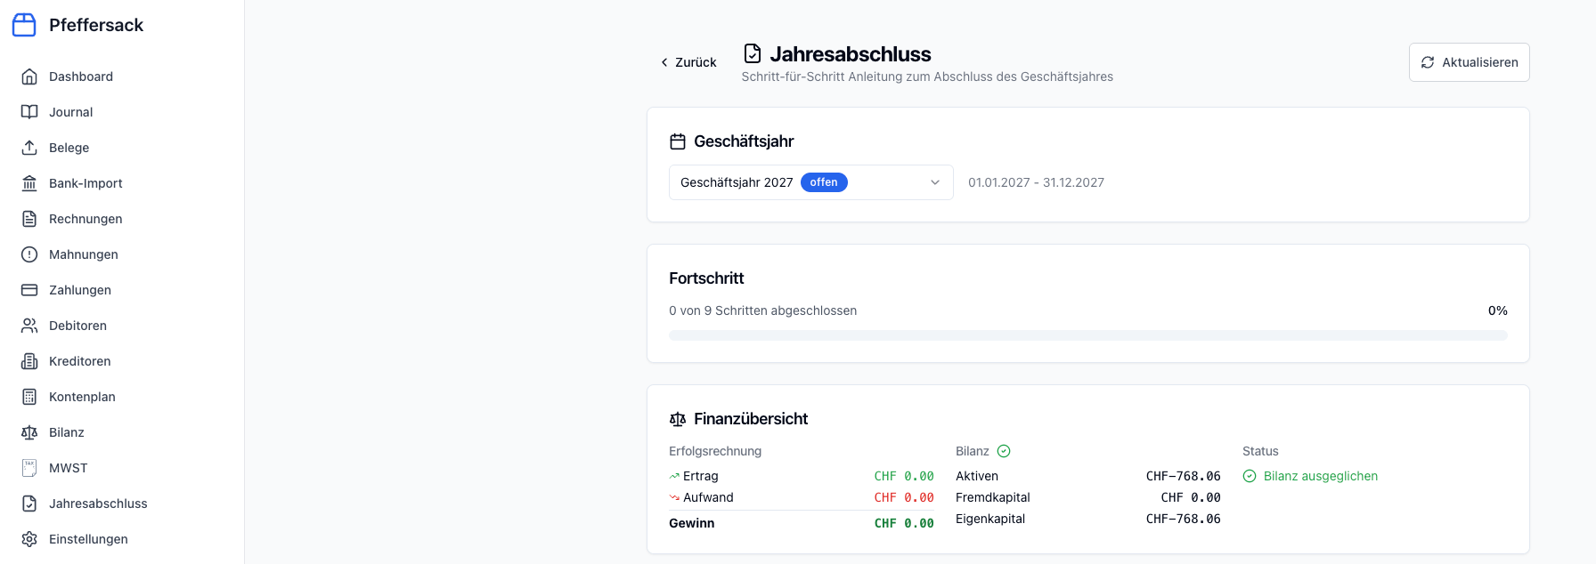This screenshot has width=1596, height=564.
Task: Click the Aktualisieren button
Action: pos(1469,62)
